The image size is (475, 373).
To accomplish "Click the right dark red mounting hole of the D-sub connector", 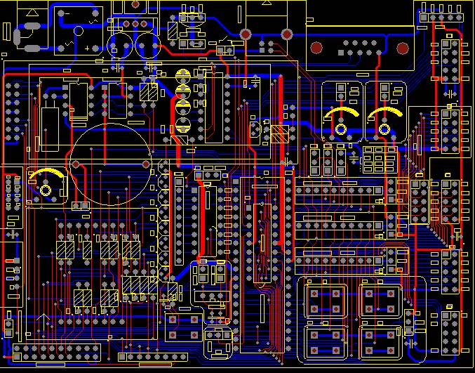I will point(403,48).
